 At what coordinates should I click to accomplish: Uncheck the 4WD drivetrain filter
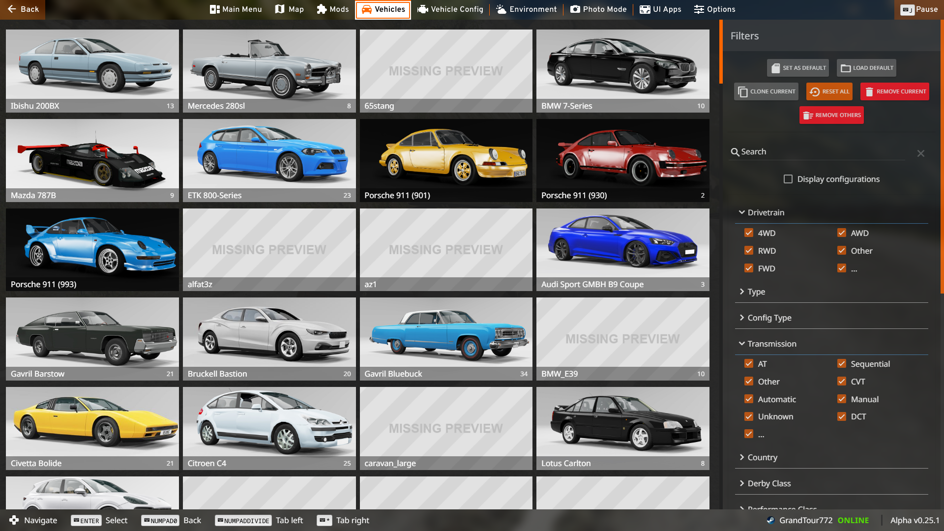click(749, 233)
